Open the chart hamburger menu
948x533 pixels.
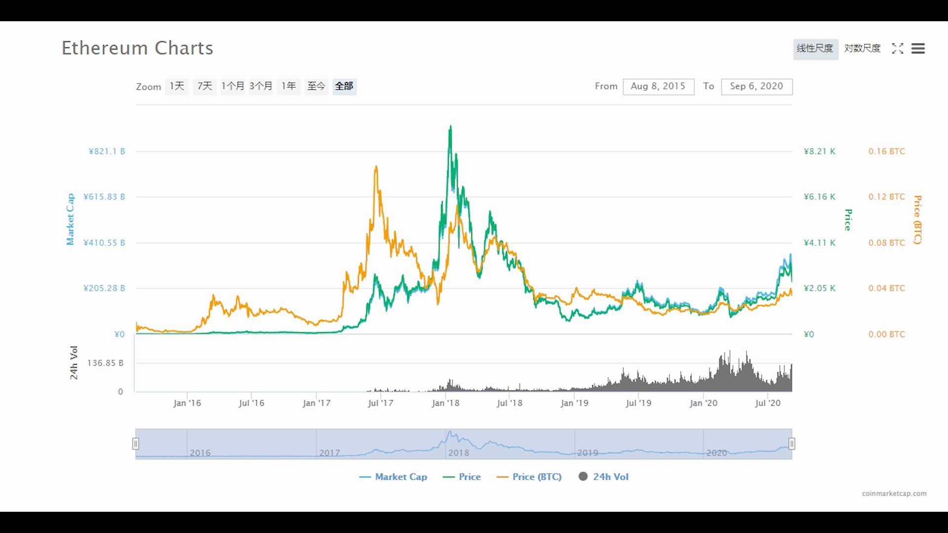pos(918,48)
